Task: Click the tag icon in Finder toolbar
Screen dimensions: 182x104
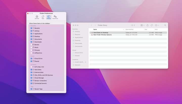Action: point(152,25)
